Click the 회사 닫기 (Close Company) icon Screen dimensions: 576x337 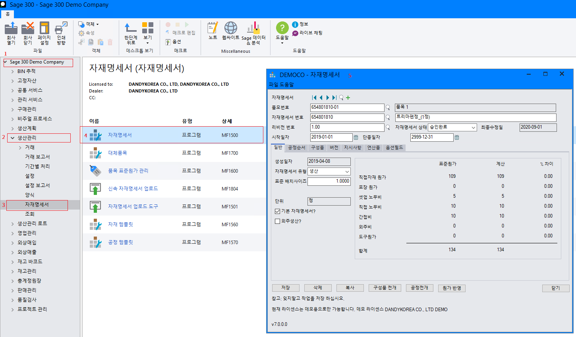point(28,29)
